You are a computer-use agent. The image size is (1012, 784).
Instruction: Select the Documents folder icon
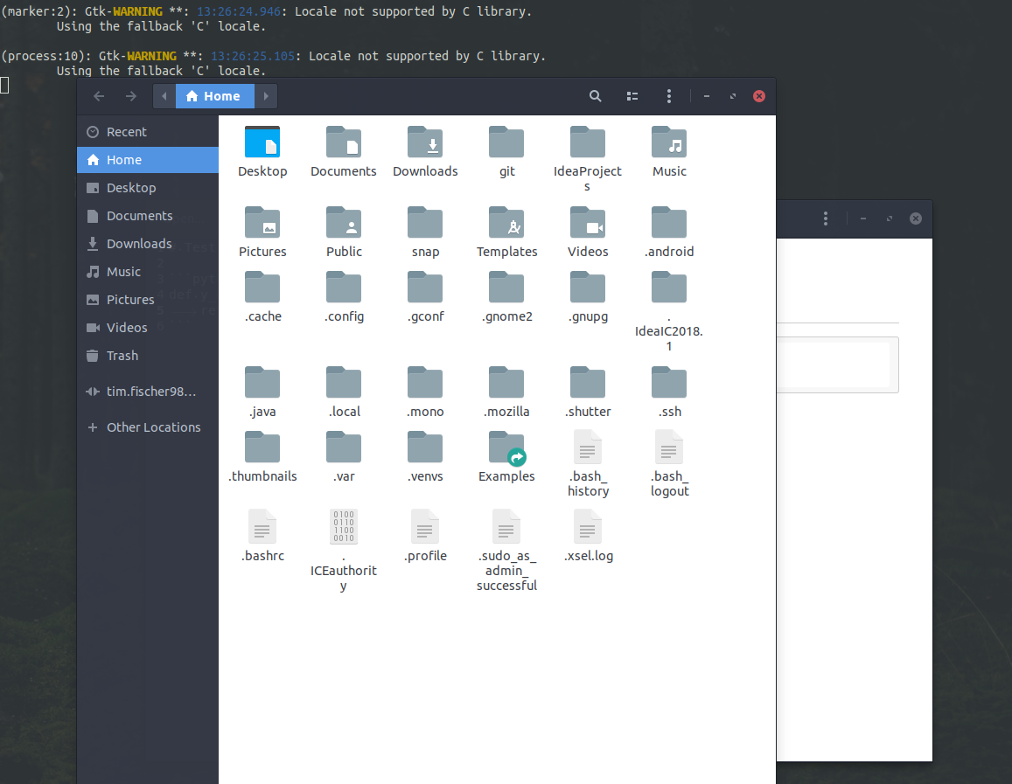344,142
